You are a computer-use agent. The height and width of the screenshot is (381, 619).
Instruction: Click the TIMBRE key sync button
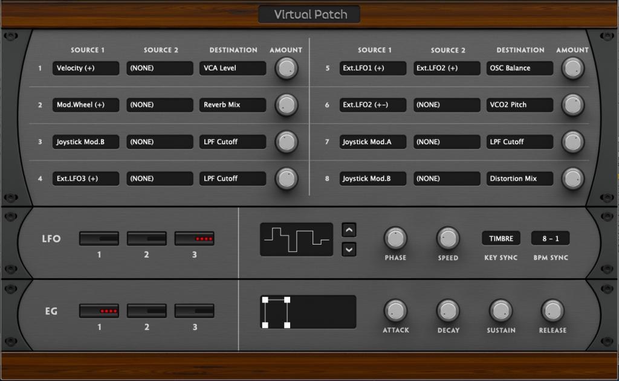pyautogui.click(x=501, y=239)
